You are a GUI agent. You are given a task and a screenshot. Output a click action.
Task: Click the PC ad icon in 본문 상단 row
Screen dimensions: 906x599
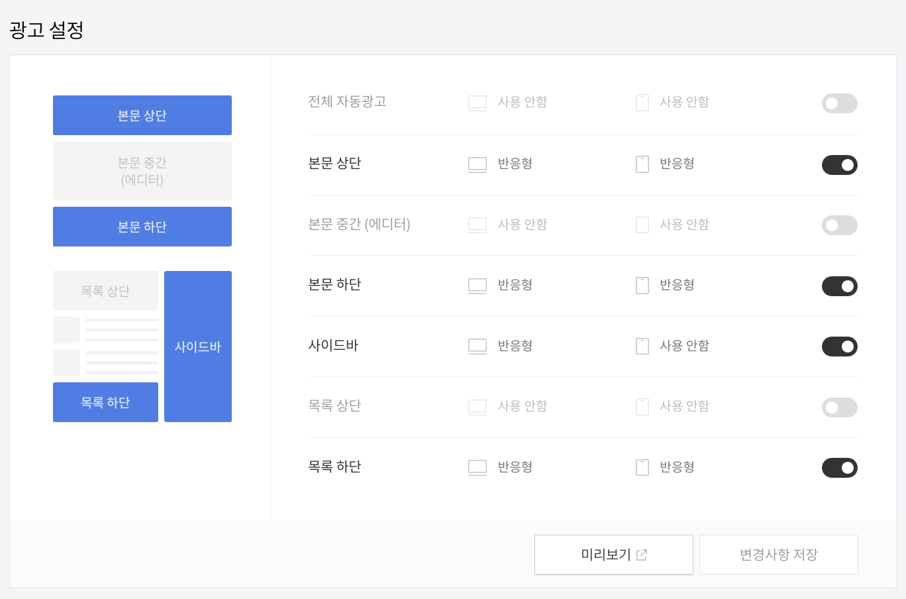(x=477, y=164)
